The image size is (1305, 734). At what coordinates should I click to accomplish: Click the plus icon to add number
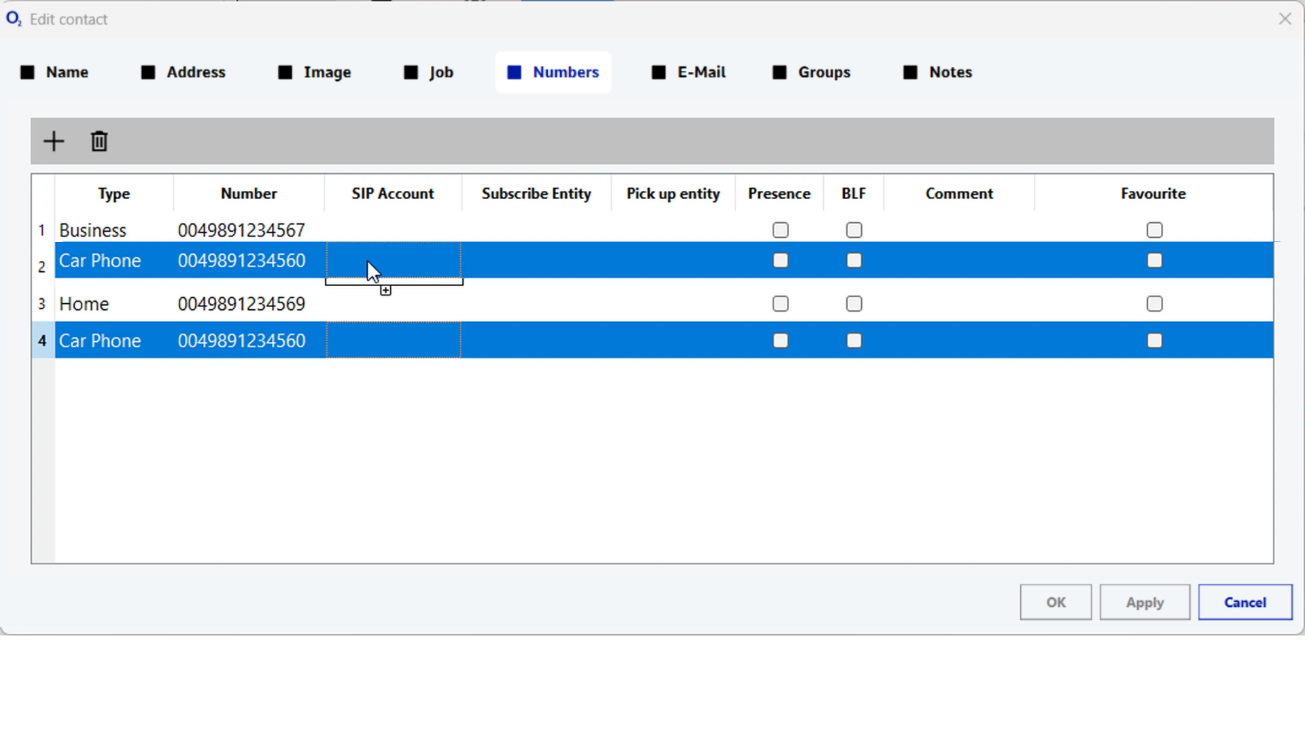tap(54, 141)
